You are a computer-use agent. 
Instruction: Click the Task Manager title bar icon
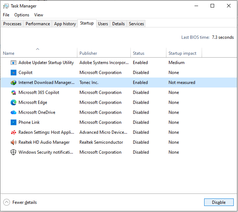coord(6,6)
